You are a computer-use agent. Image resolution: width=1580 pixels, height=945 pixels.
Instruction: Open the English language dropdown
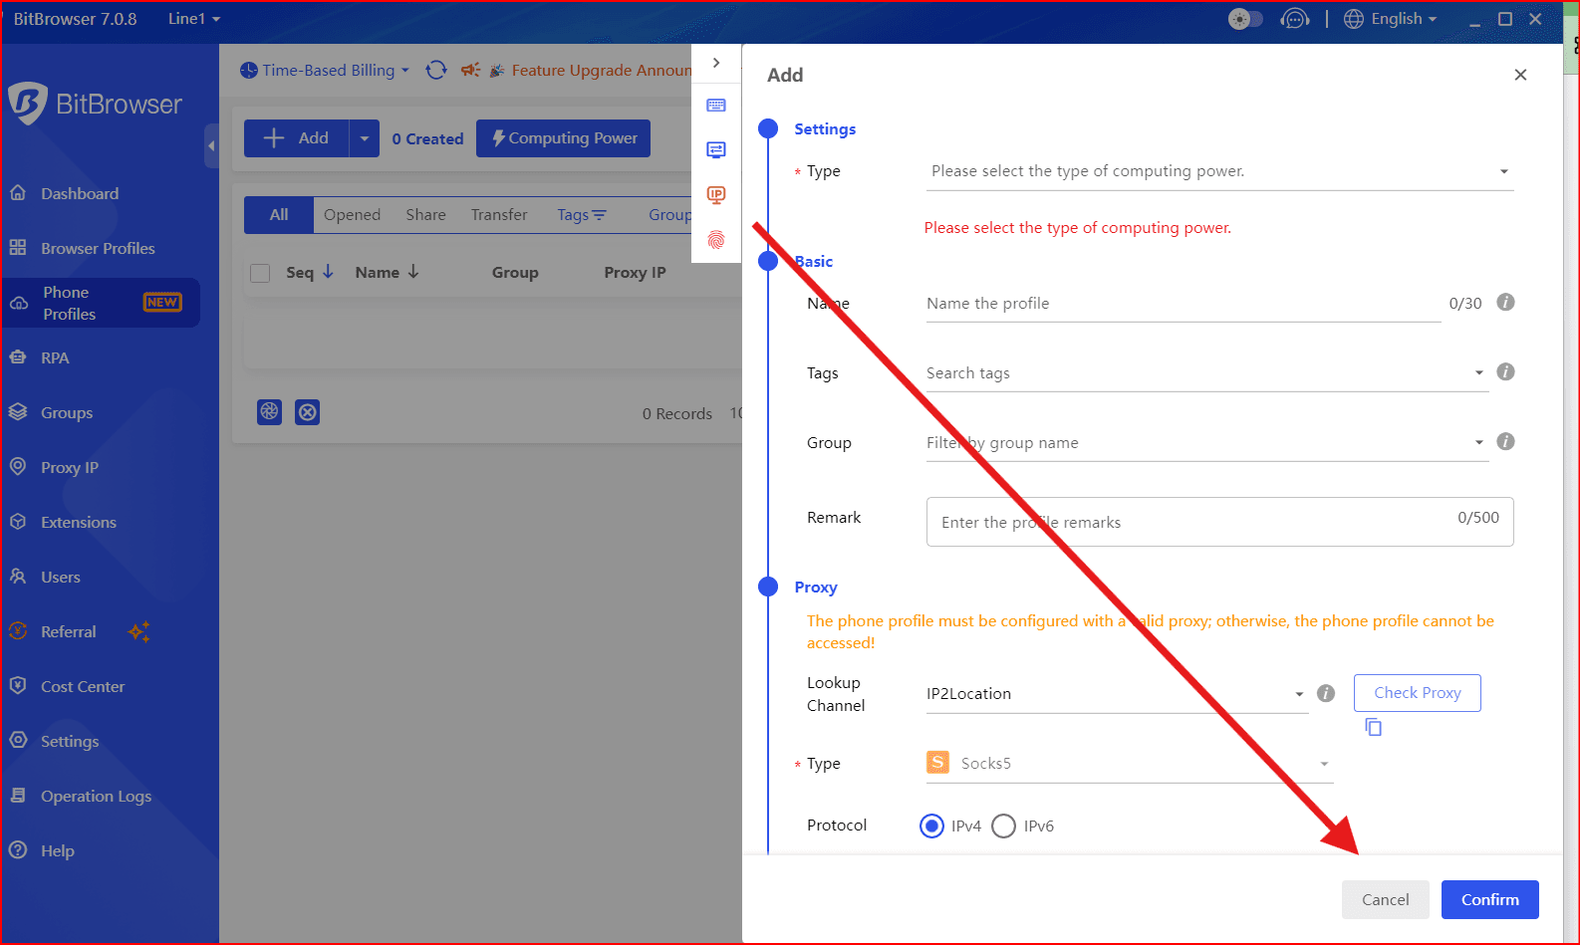pos(1391,19)
